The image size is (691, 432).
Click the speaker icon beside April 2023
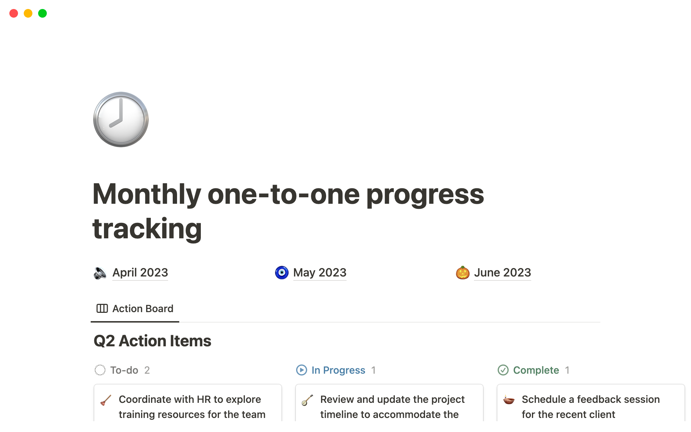tap(100, 273)
